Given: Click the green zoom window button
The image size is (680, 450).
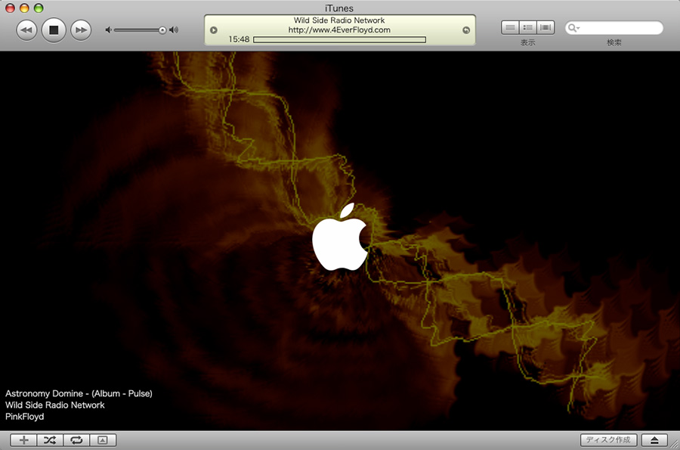Looking at the screenshot, I should [x=39, y=8].
